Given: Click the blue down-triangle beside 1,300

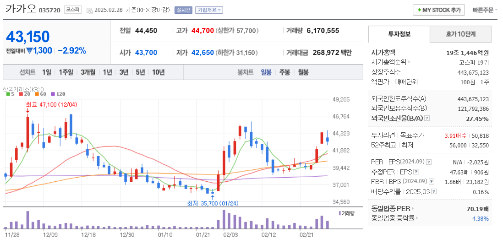Looking at the screenshot, I should [29, 51].
